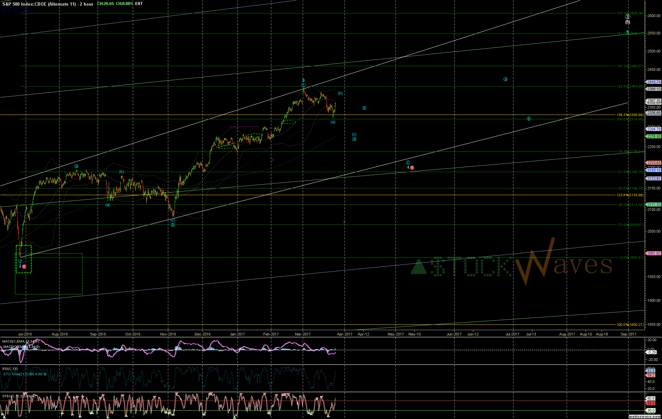
Task: Click the green 2276.50 price tag
Action: coord(653,136)
